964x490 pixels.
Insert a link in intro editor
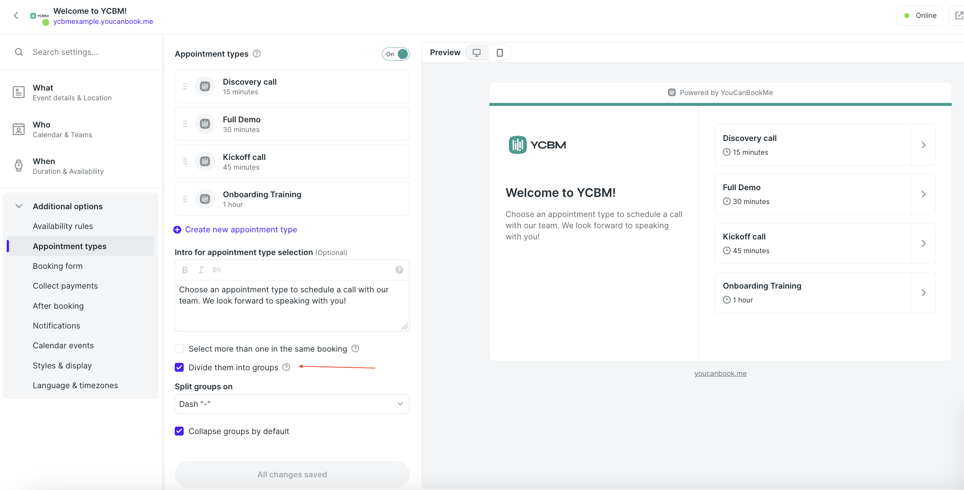pos(217,270)
